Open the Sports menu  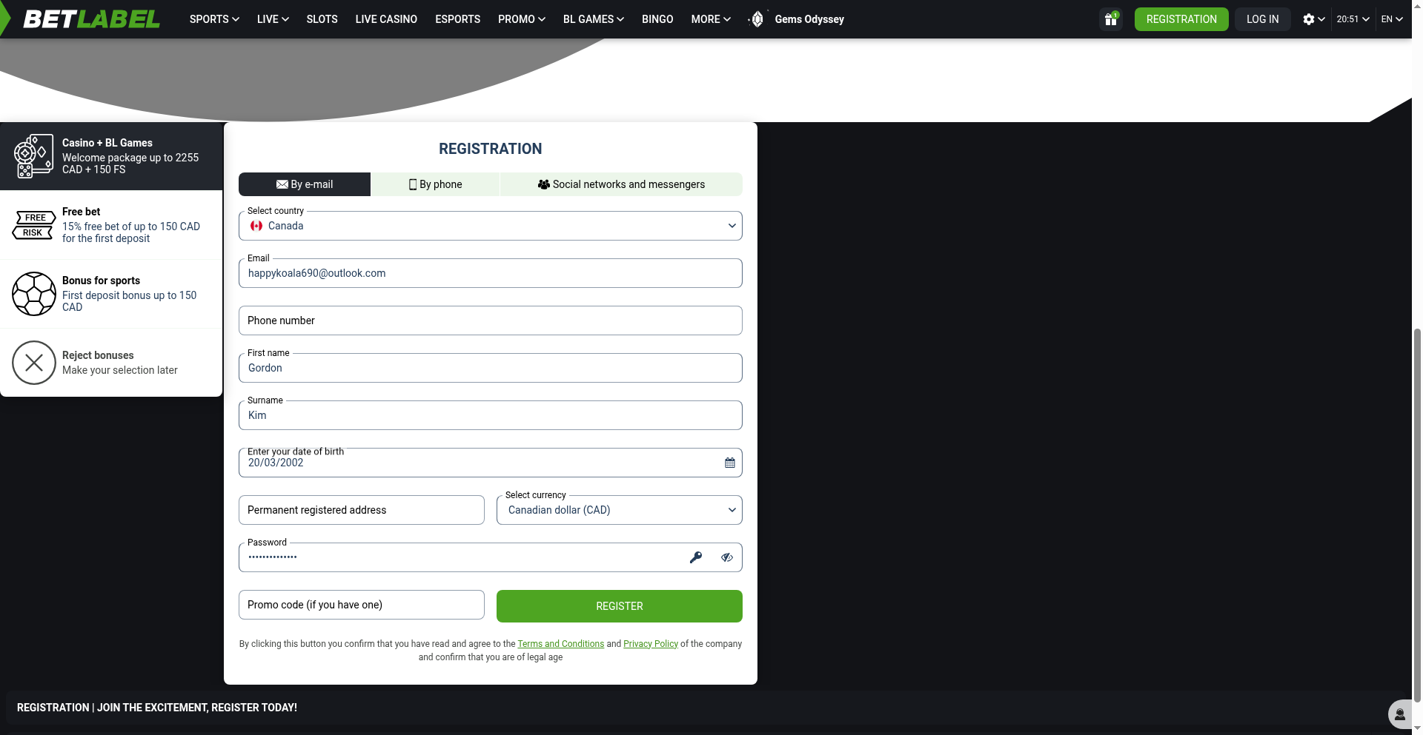pyautogui.click(x=213, y=19)
